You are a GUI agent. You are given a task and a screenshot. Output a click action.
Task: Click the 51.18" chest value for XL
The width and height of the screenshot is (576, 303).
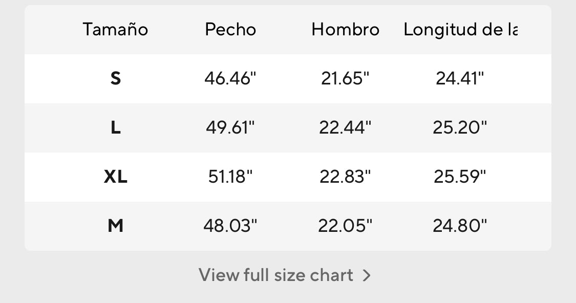tap(230, 177)
